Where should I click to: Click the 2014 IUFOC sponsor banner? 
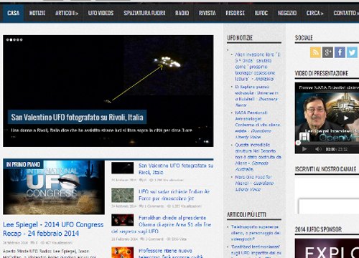pos(327,248)
